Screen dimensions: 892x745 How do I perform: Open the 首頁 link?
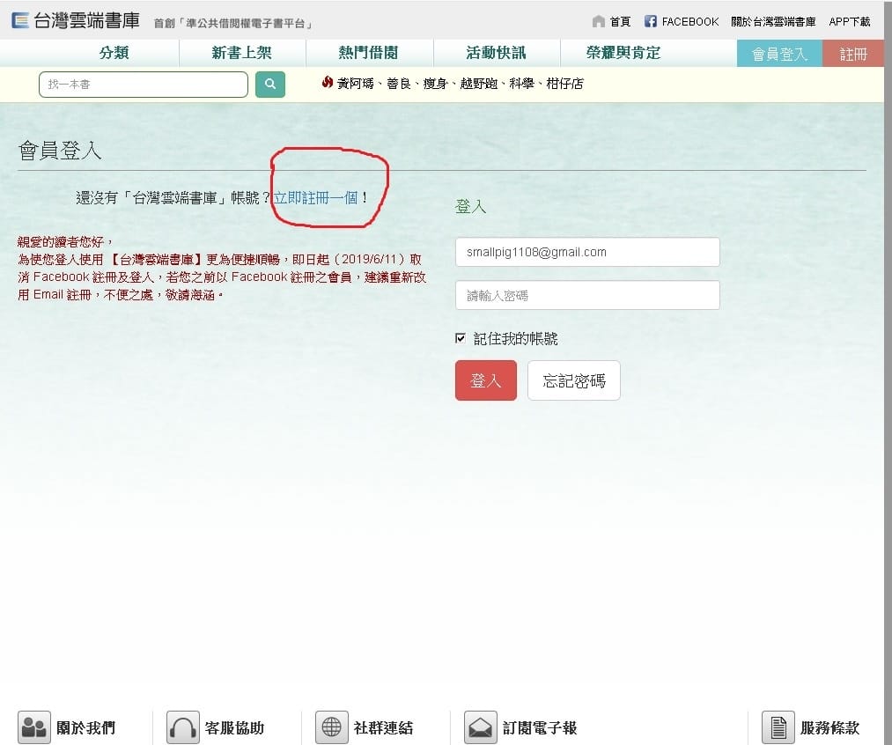tap(620, 22)
